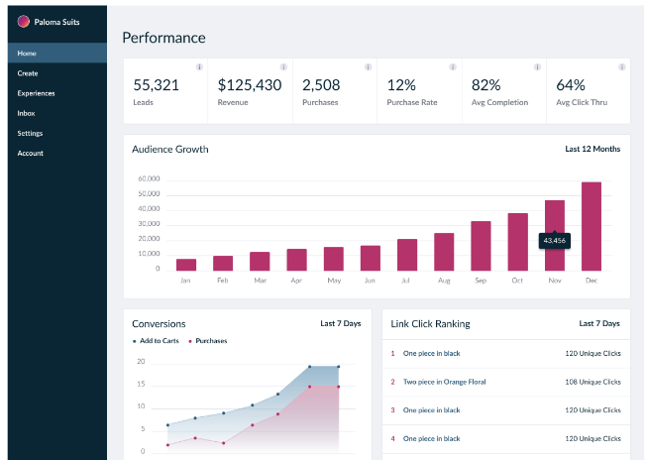Open Inbox in sidebar

click(27, 113)
